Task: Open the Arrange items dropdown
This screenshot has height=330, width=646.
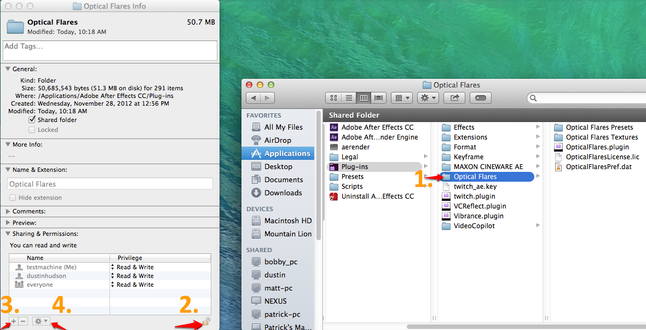Action: point(402,98)
